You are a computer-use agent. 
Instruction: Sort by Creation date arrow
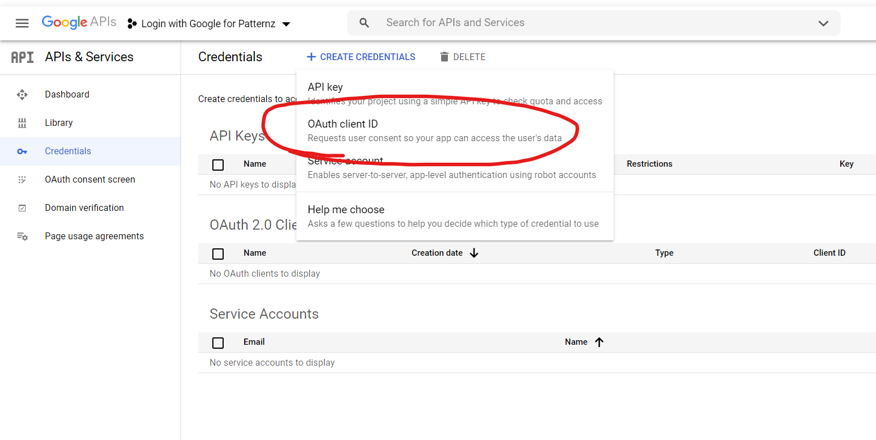tap(474, 253)
